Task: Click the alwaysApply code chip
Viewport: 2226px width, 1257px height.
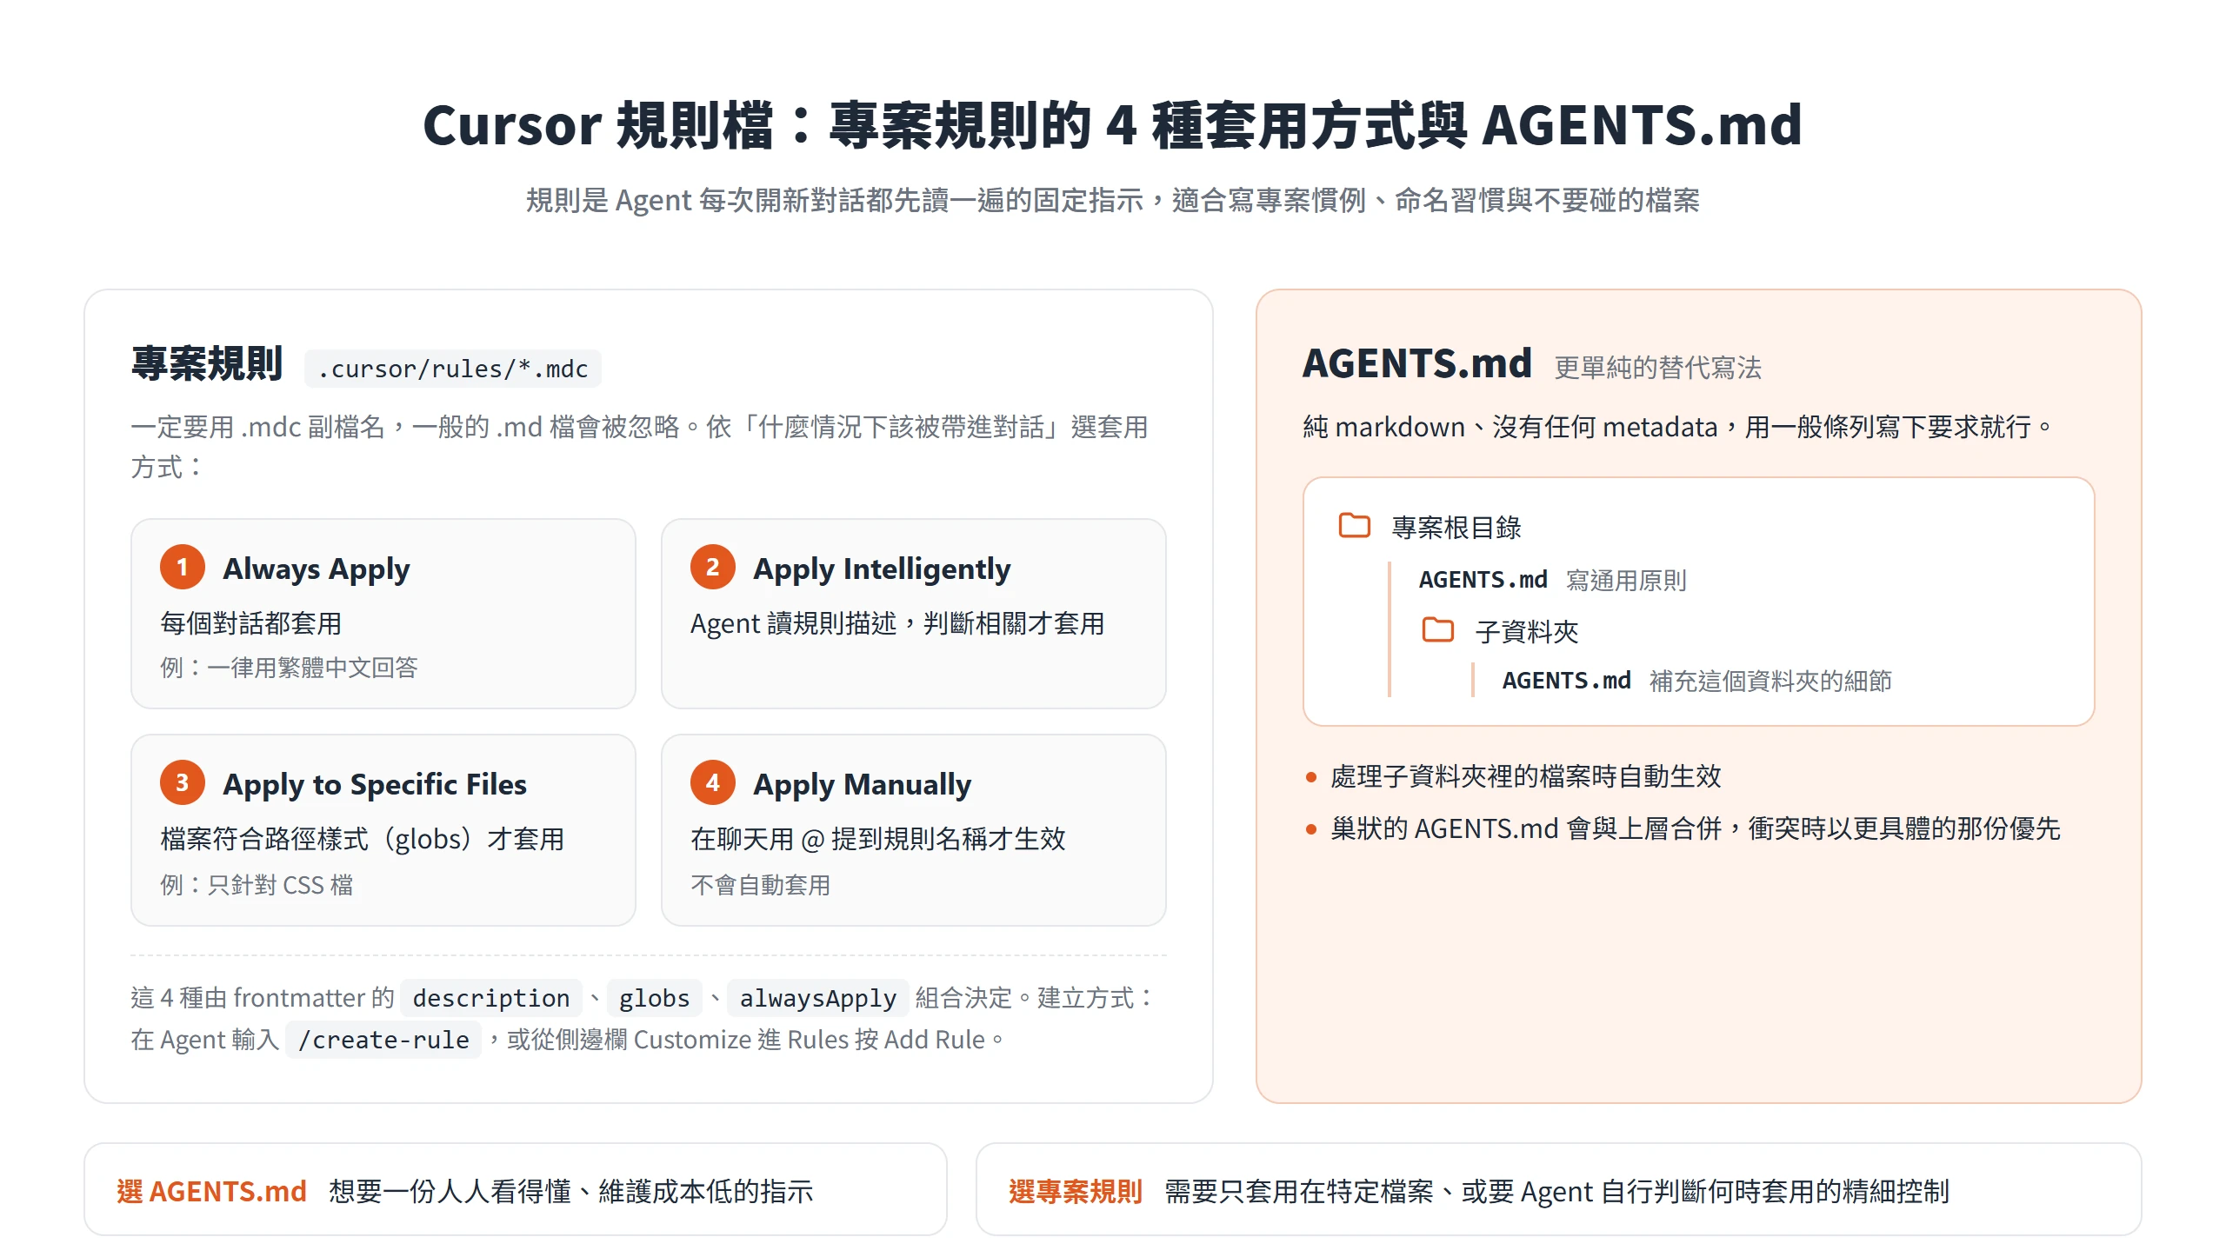Action: [x=817, y=998]
